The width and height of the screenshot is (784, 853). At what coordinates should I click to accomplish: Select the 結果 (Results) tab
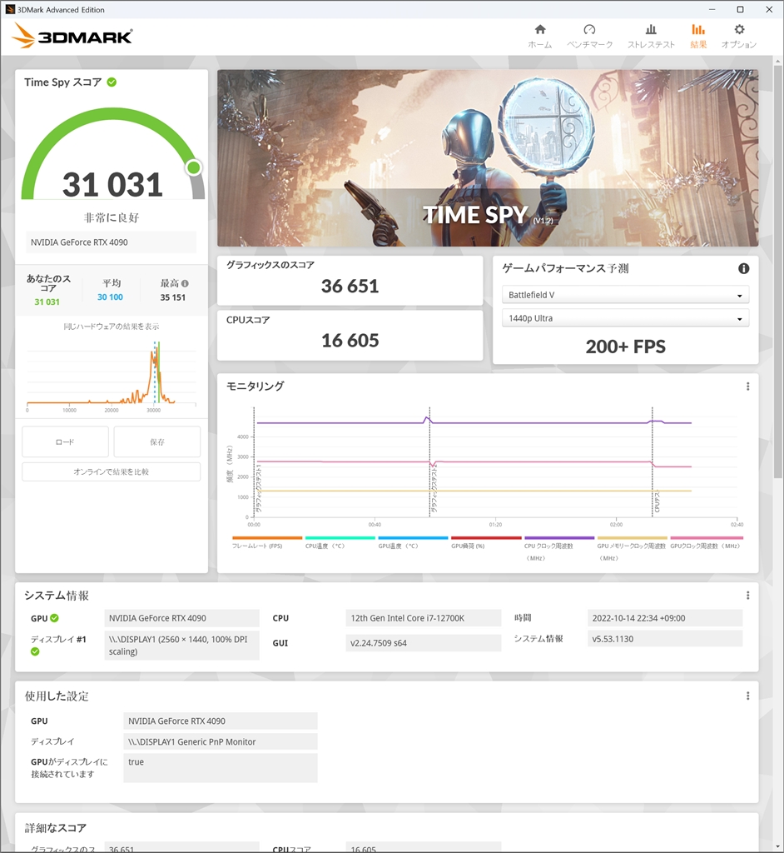pos(698,37)
